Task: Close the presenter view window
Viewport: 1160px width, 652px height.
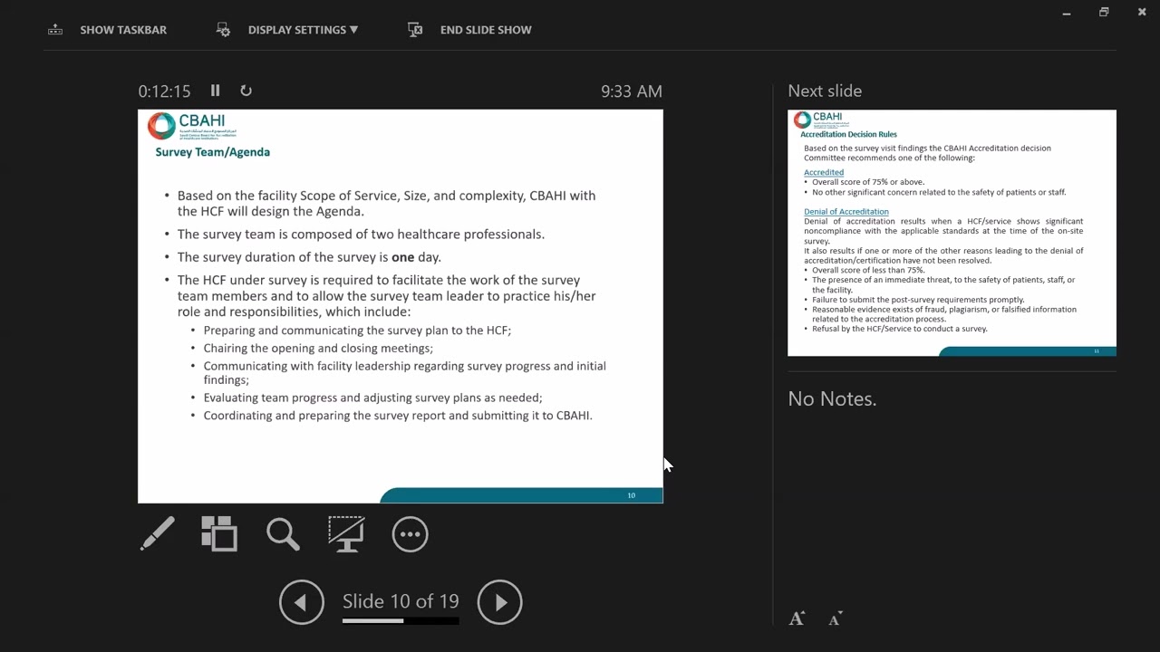Action: [x=1142, y=13]
